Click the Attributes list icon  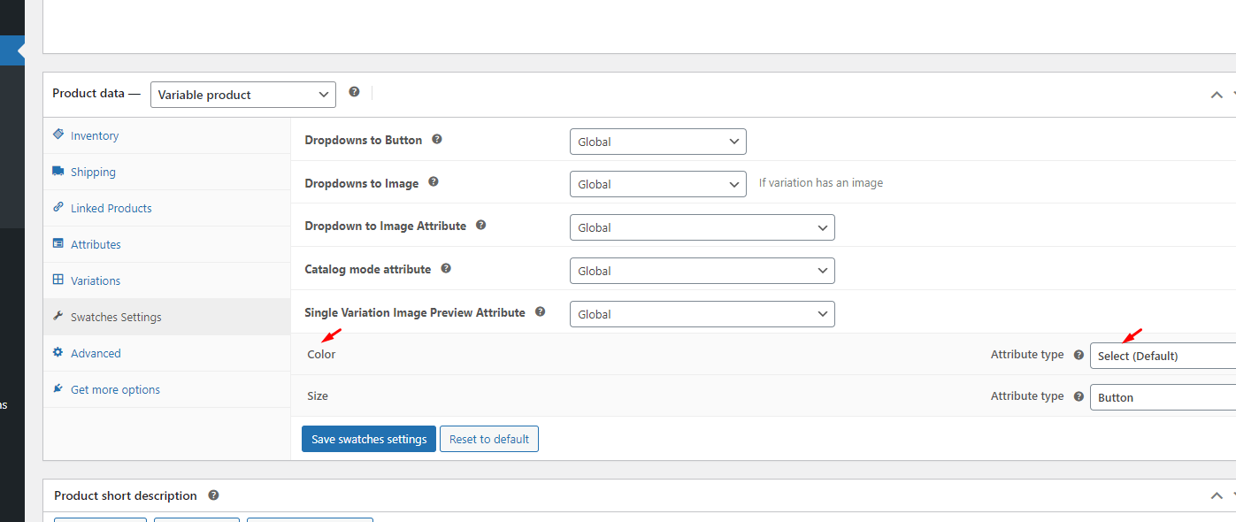pos(58,243)
